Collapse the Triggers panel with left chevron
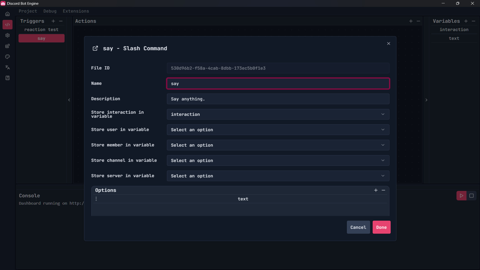This screenshot has width=480, height=270. pyautogui.click(x=69, y=100)
